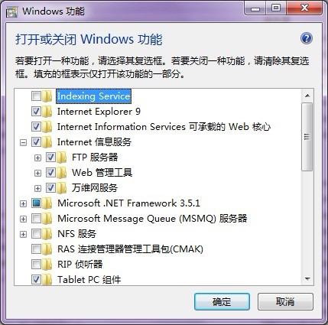Uncheck the Internet Explorer 9 checkbox
The height and width of the screenshot is (325, 328).
(x=36, y=112)
